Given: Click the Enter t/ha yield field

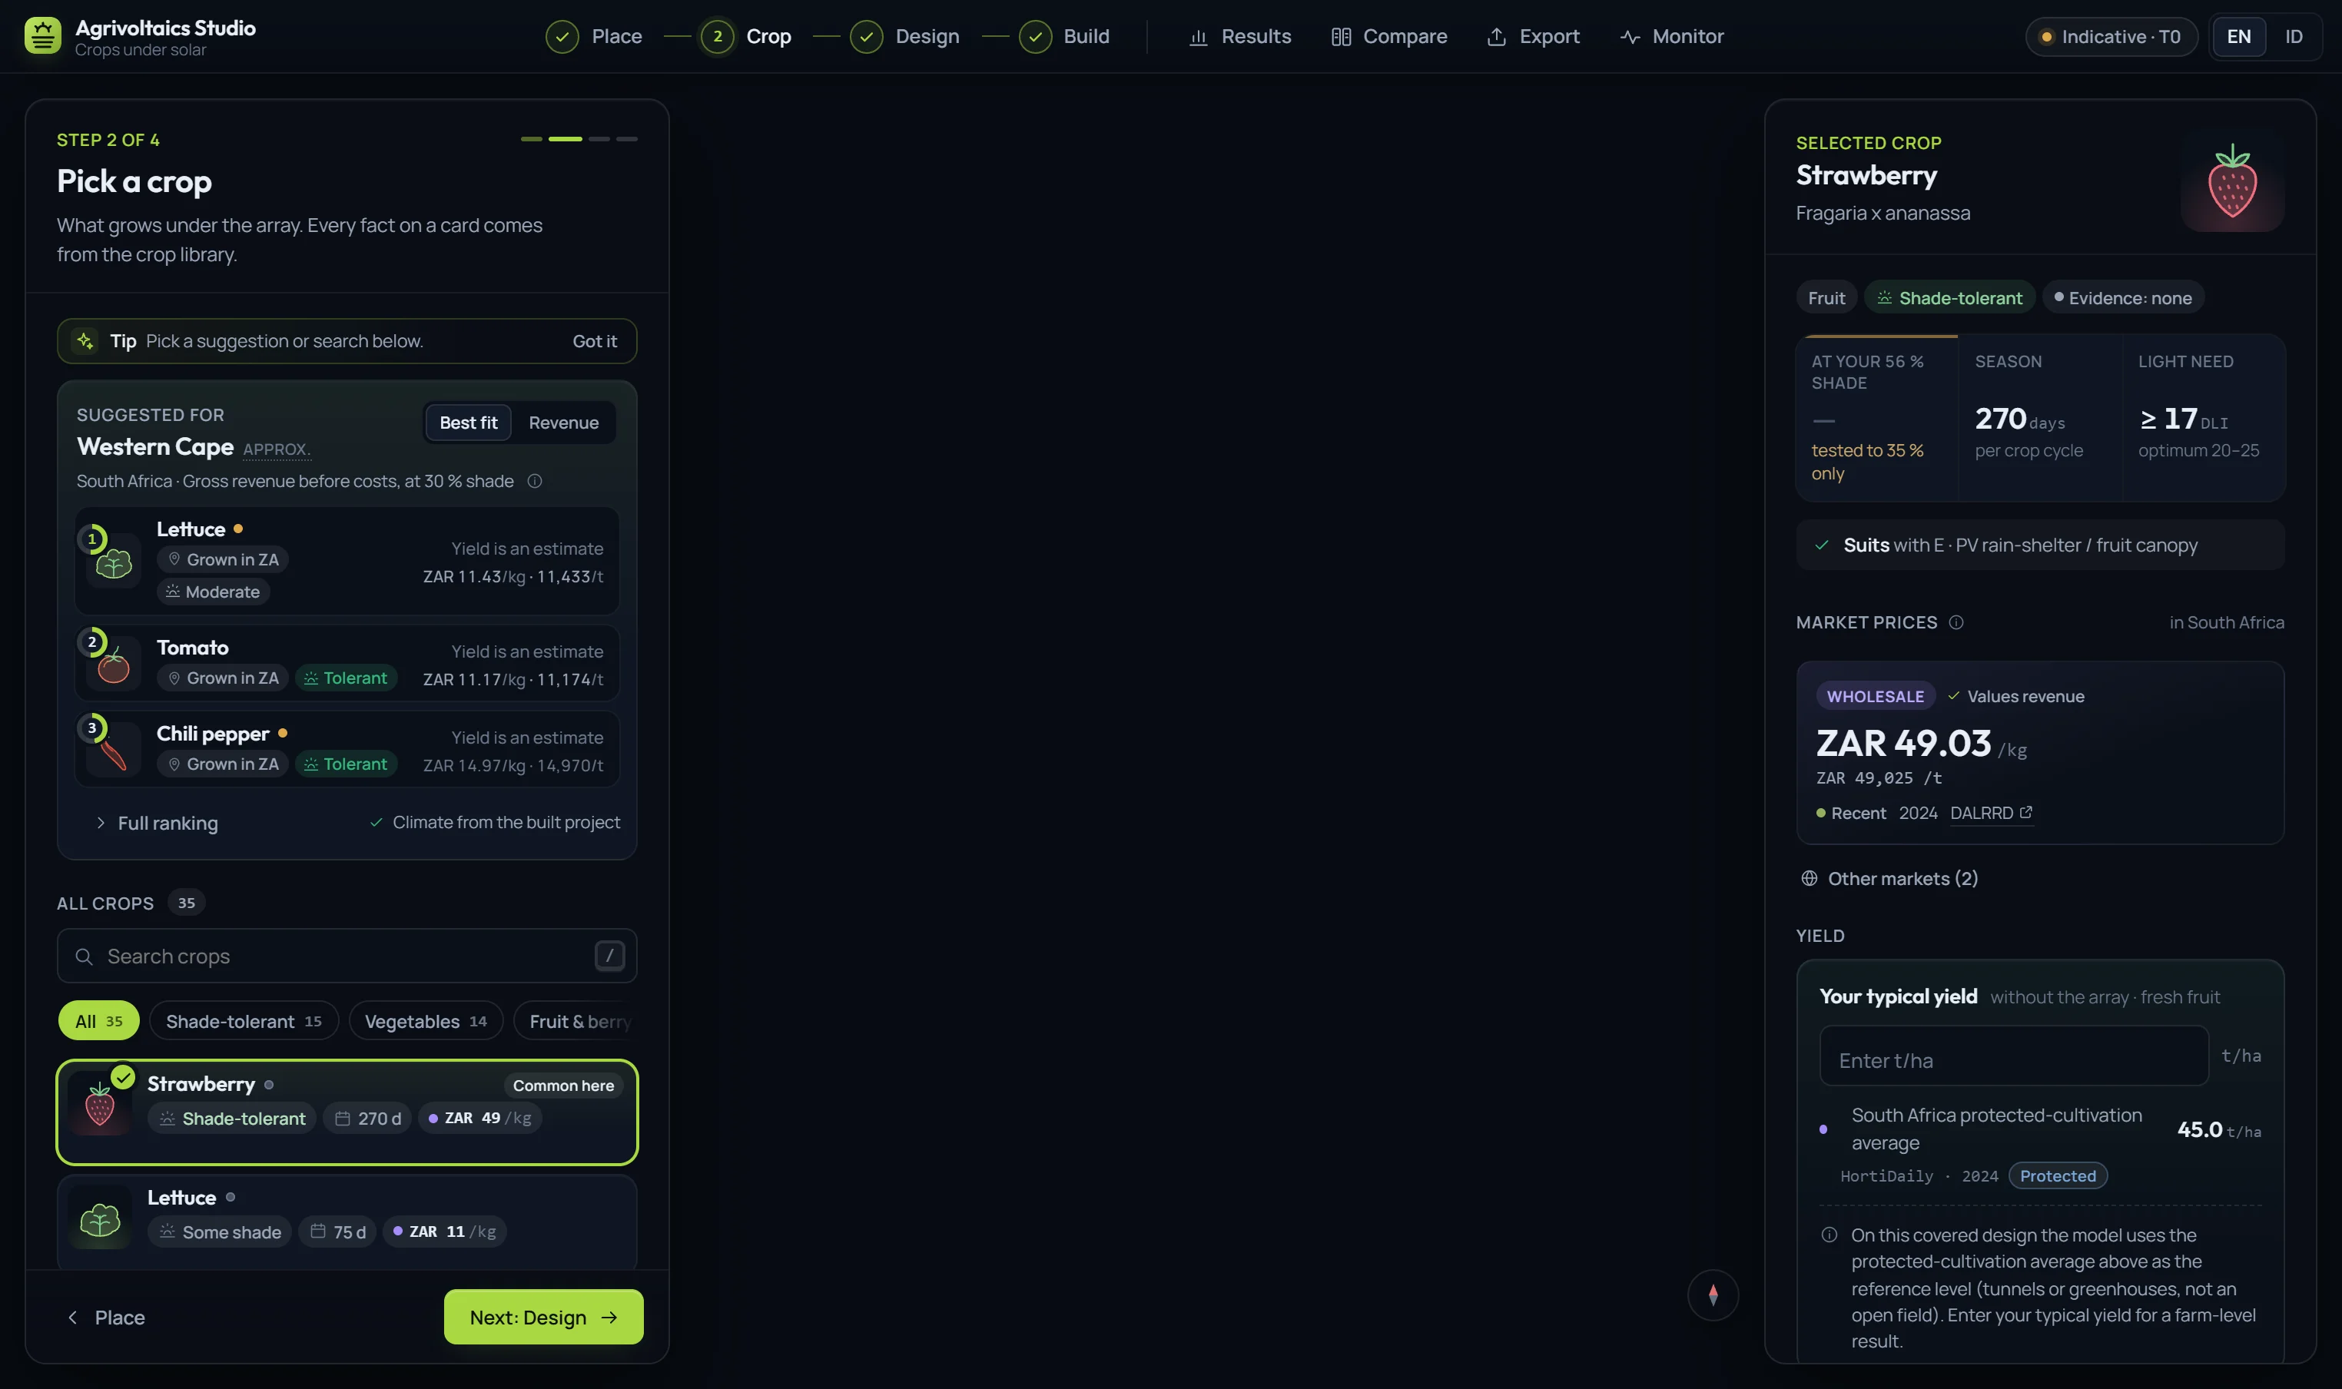Looking at the screenshot, I should [2013, 1055].
